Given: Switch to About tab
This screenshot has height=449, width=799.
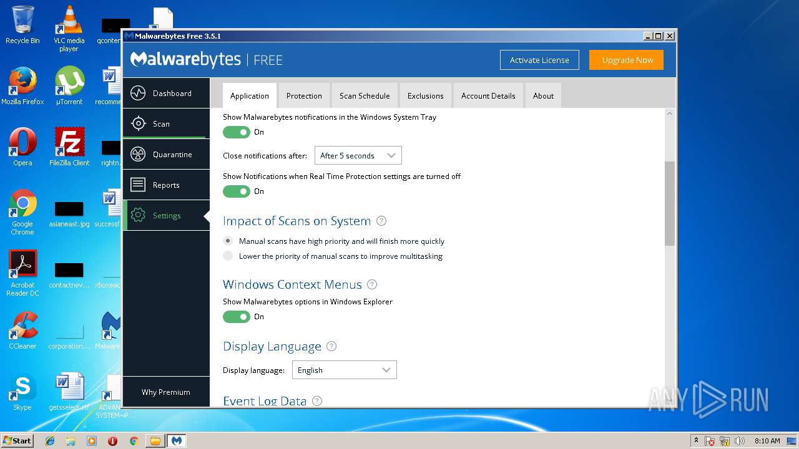Looking at the screenshot, I should 543,95.
